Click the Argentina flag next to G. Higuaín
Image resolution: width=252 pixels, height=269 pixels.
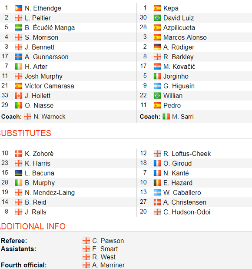coord(157,86)
